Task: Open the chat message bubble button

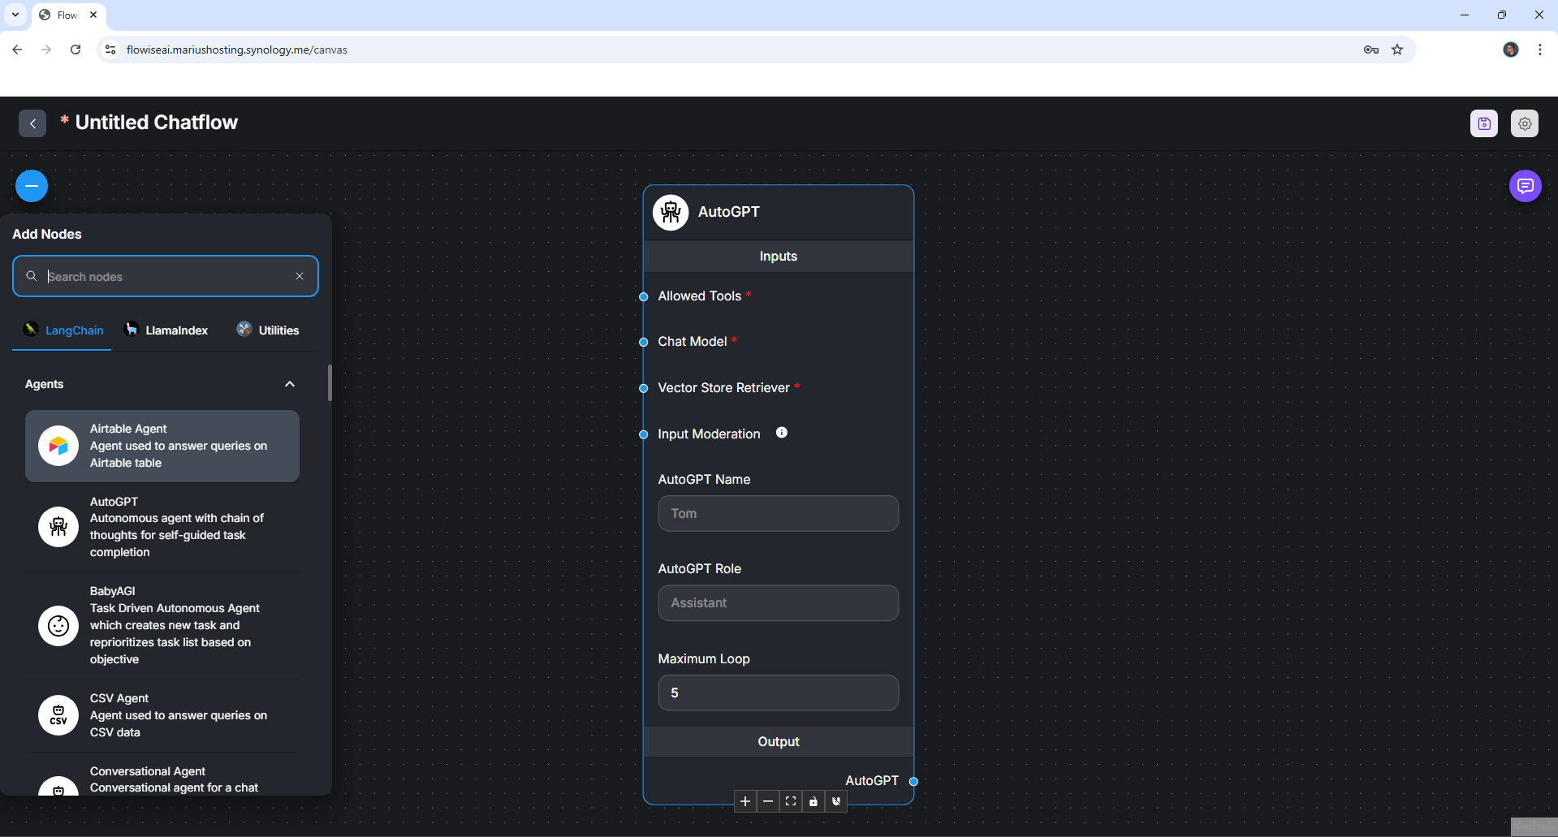Action: [1526, 186]
